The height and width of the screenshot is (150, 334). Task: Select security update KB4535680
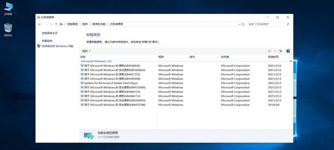[113, 87]
